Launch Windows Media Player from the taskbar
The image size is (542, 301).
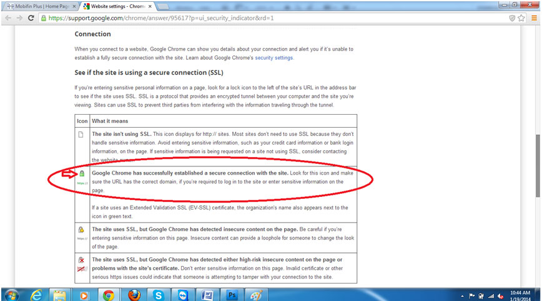tap(84, 295)
